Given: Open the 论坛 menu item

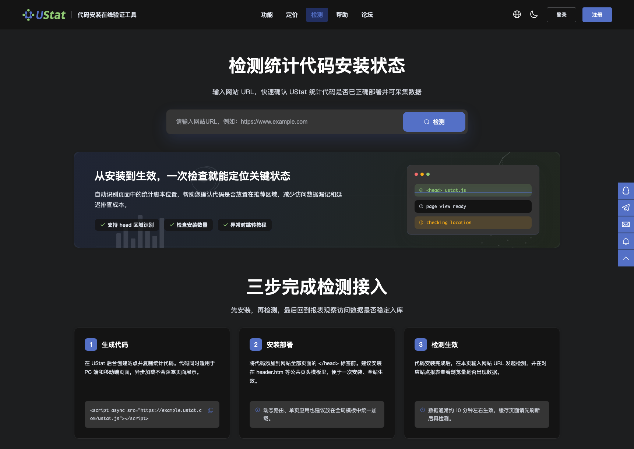Looking at the screenshot, I should click(367, 15).
